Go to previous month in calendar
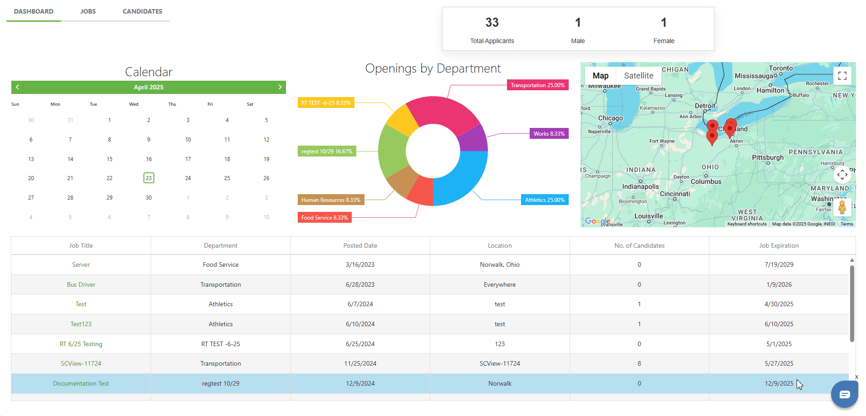This screenshot has width=866, height=416. (x=17, y=87)
